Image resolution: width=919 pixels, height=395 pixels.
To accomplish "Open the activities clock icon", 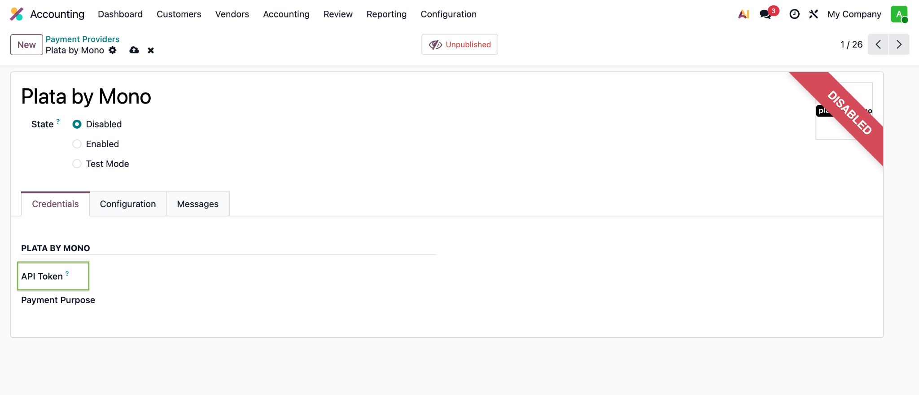I will click(794, 14).
